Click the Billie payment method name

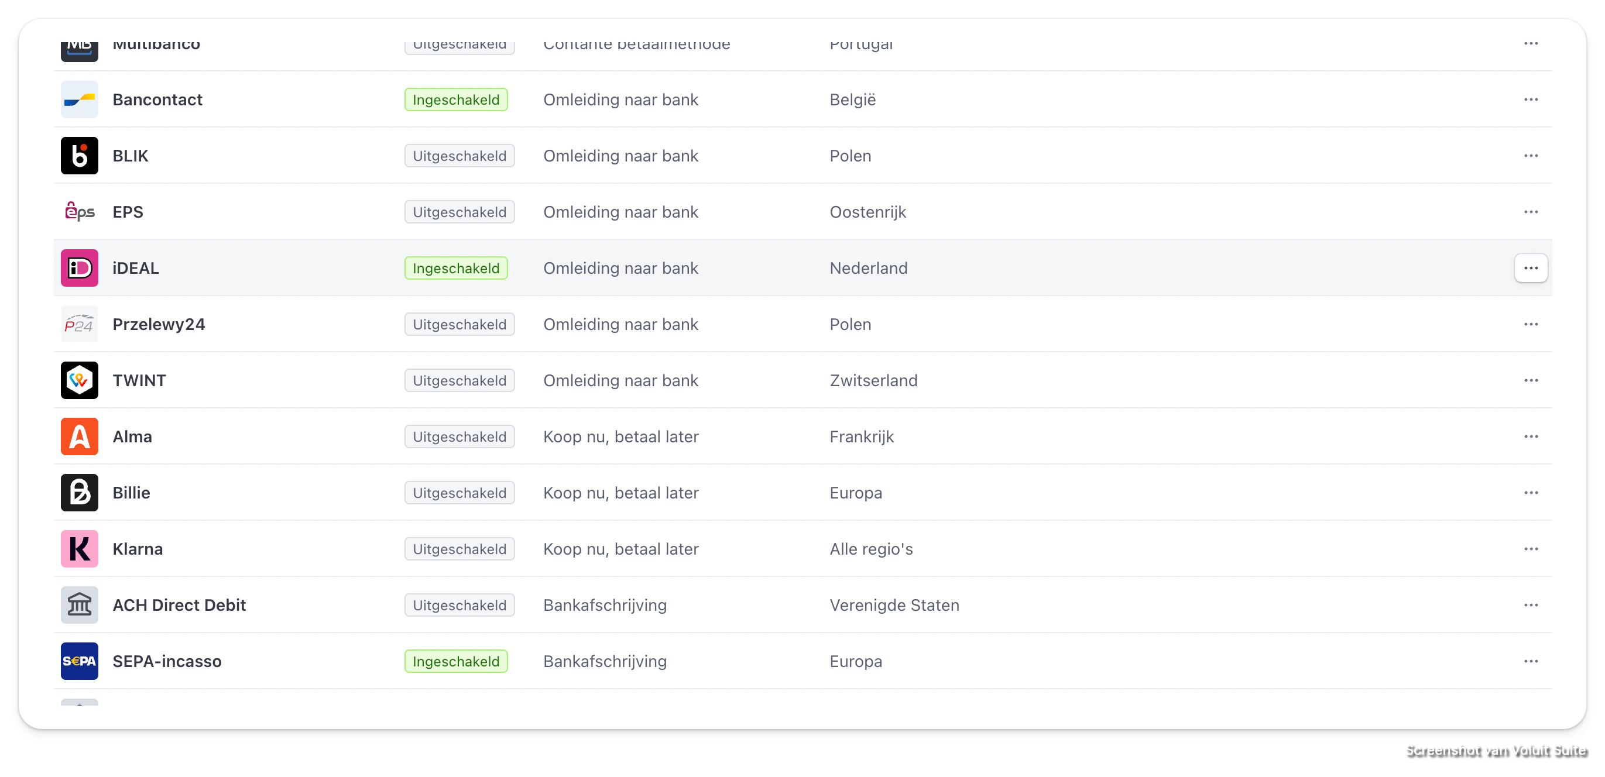pos(131,493)
